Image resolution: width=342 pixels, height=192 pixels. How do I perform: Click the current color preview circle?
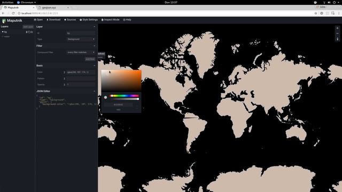click(106, 97)
